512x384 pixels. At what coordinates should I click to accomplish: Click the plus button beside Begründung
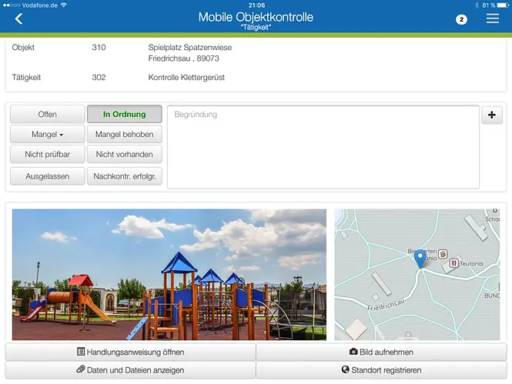pos(492,115)
